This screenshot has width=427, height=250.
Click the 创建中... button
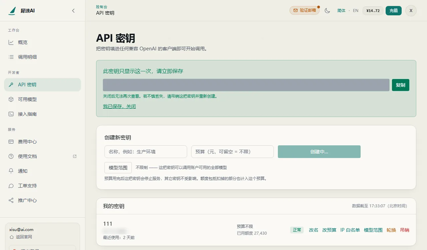tap(319, 152)
